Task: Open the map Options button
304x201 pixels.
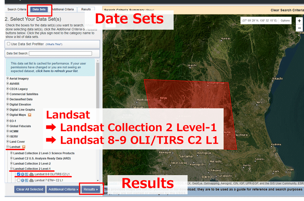Action: (x=285, y=21)
